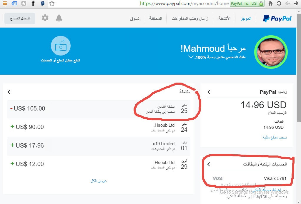Expand the profile completeness 100% chevron
The width and height of the screenshot is (301, 204).
[191, 57]
